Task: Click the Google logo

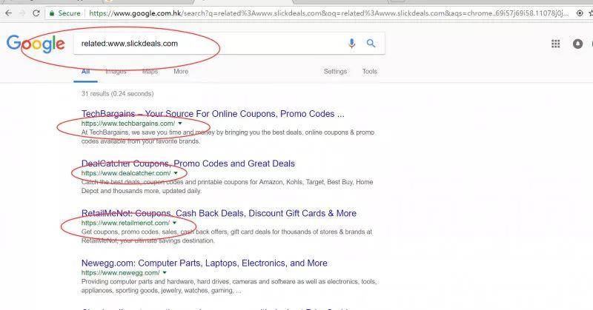Action: [x=36, y=44]
